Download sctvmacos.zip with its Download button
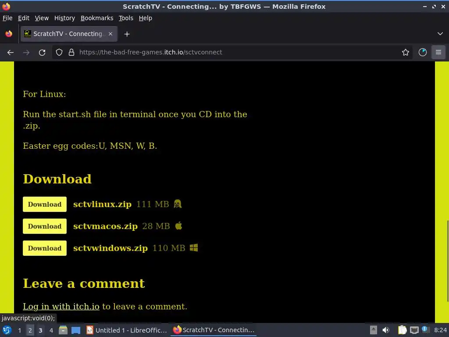Image resolution: width=449 pixels, height=337 pixels. click(x=45, y=226)
